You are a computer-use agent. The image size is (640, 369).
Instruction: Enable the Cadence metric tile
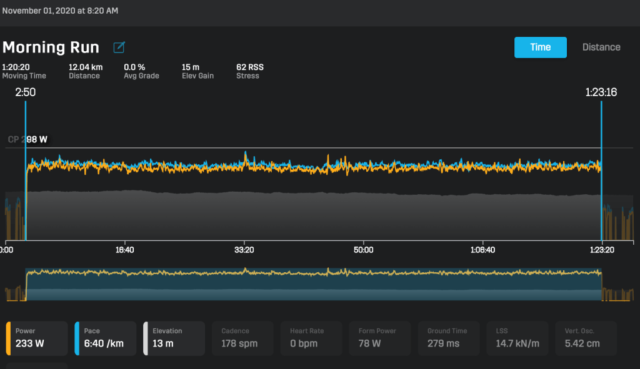pyautogui.click(x=243, y=338)
